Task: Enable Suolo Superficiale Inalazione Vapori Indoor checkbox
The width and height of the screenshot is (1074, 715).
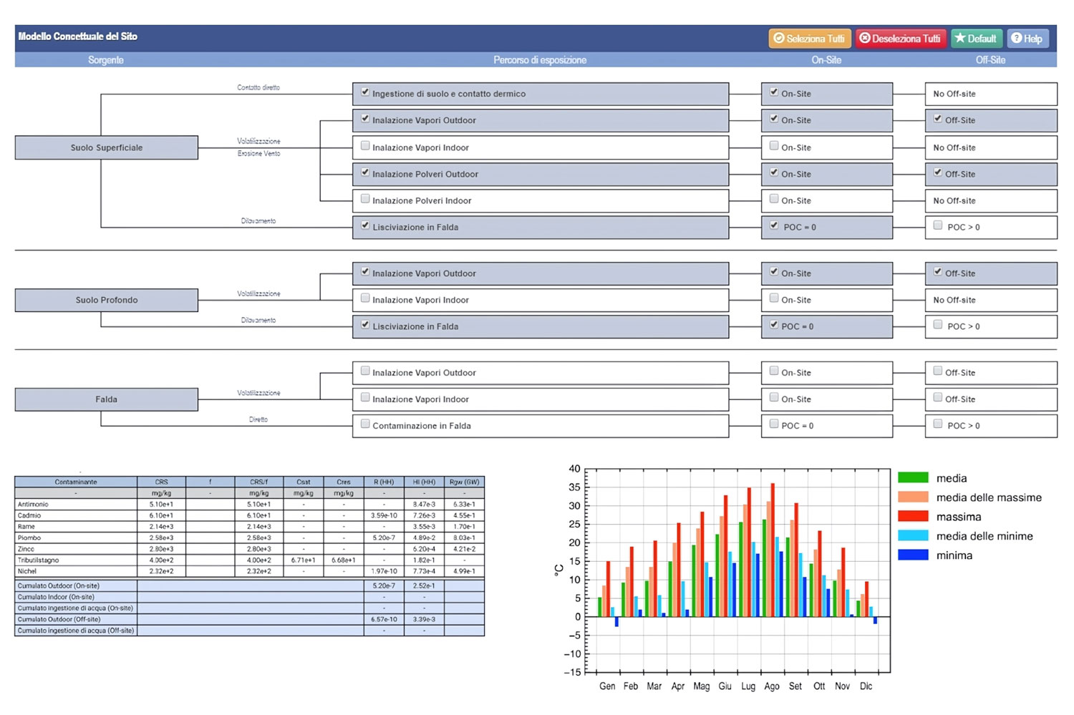Action: click(365, 146)
